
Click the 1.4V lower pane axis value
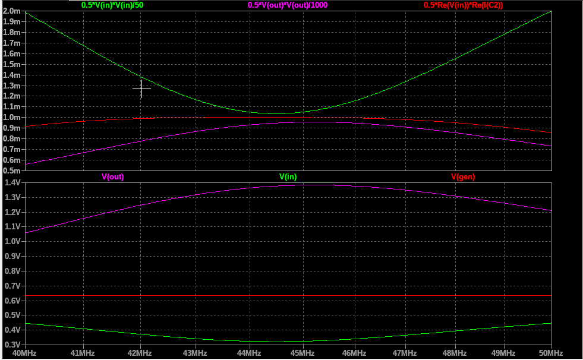(12, 182)
